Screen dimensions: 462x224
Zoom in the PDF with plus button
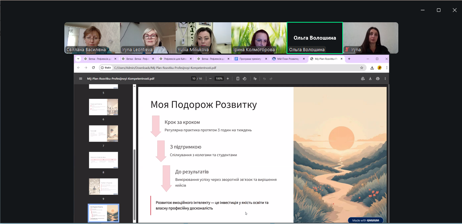coord(228,79)
